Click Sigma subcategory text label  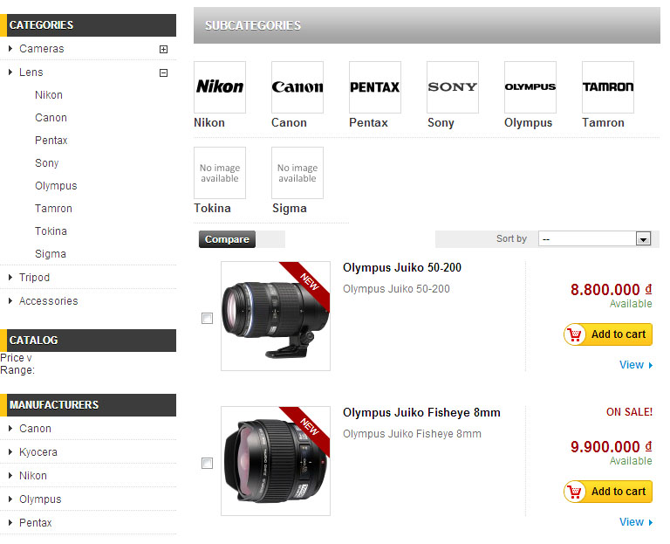[290, 209]
